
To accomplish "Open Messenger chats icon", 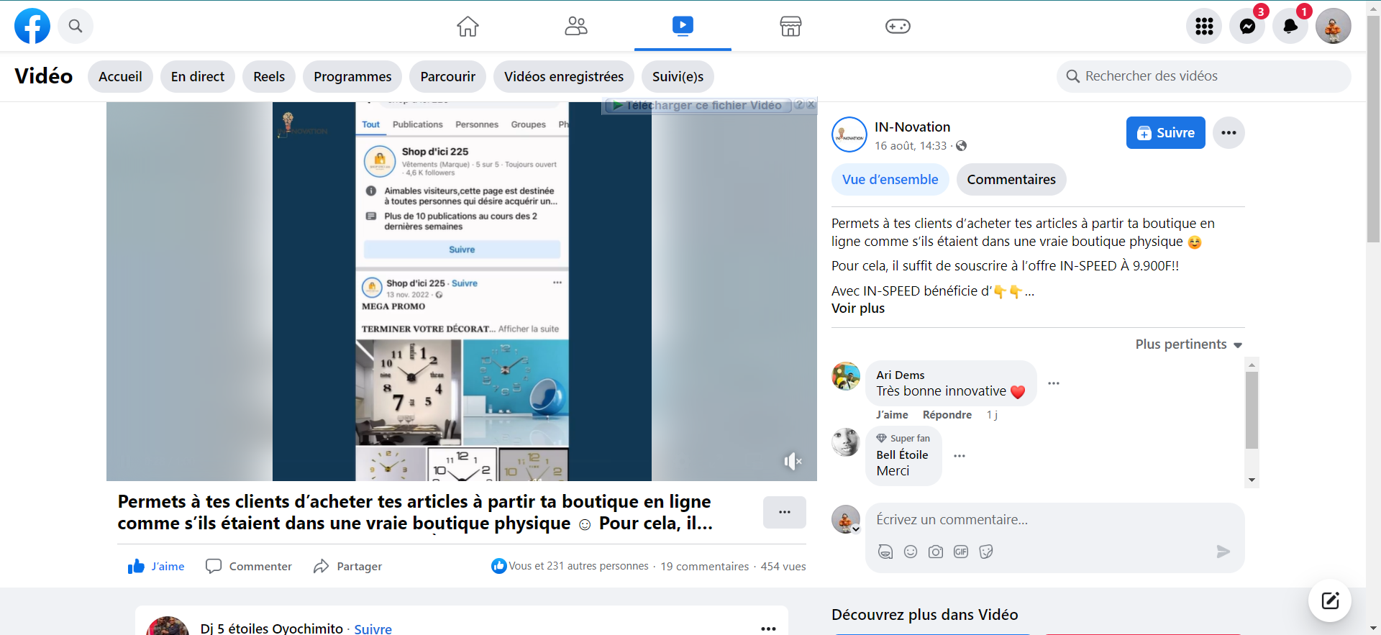I will coord(1247,27).
